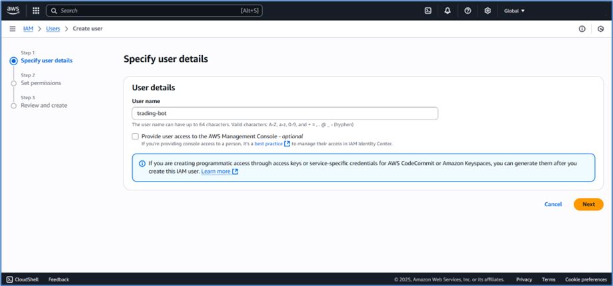Go to Users breadcrumb link
This screenshot has width=613, height=286.
click(x=53, y=29)
